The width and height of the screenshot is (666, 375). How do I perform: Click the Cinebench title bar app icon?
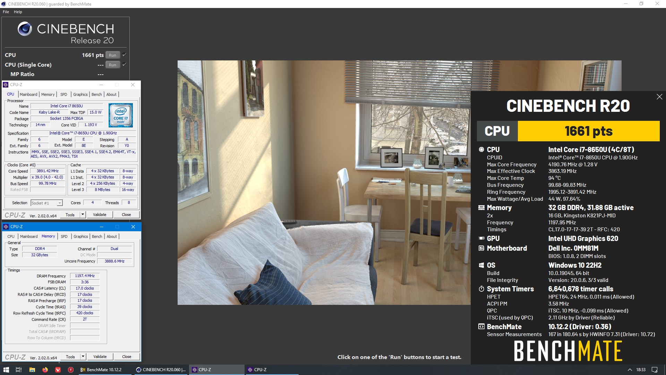point(3,4)
